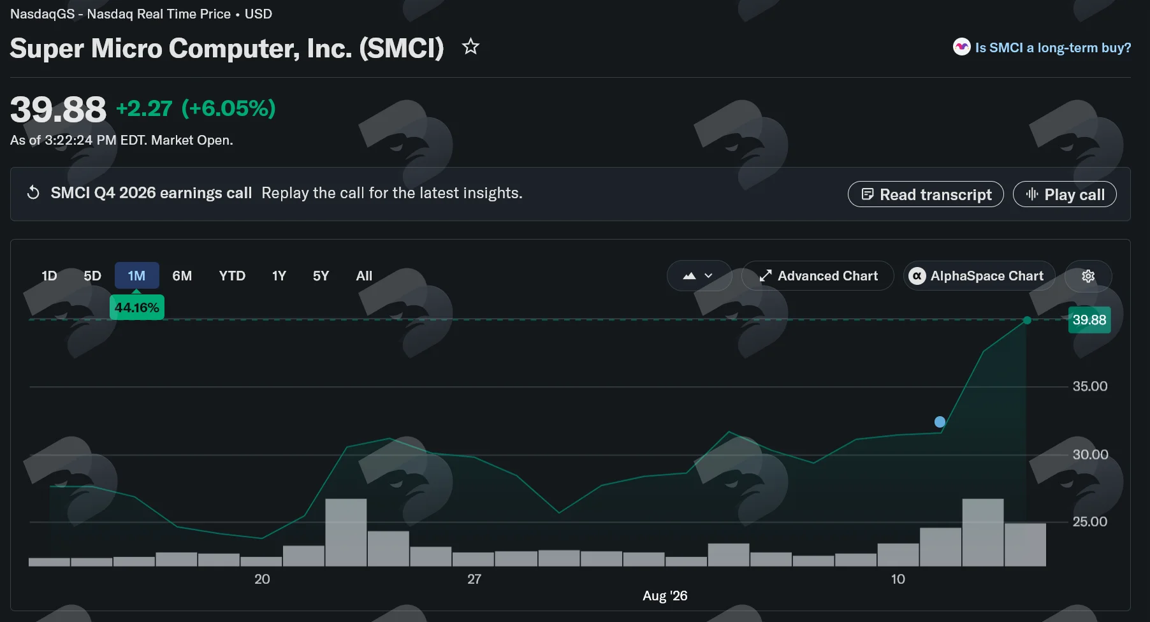Show All-time price history
The width and height of the screenshot is (1150, 622).
click(364, 276)
